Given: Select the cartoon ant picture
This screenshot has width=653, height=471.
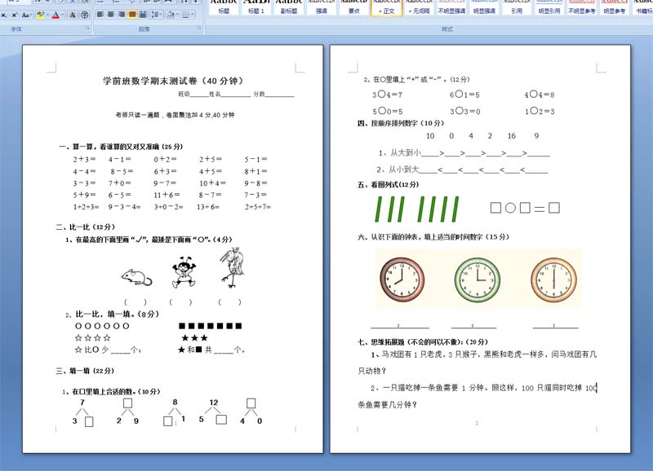Looking at the screenshot, I should [184, 272].
